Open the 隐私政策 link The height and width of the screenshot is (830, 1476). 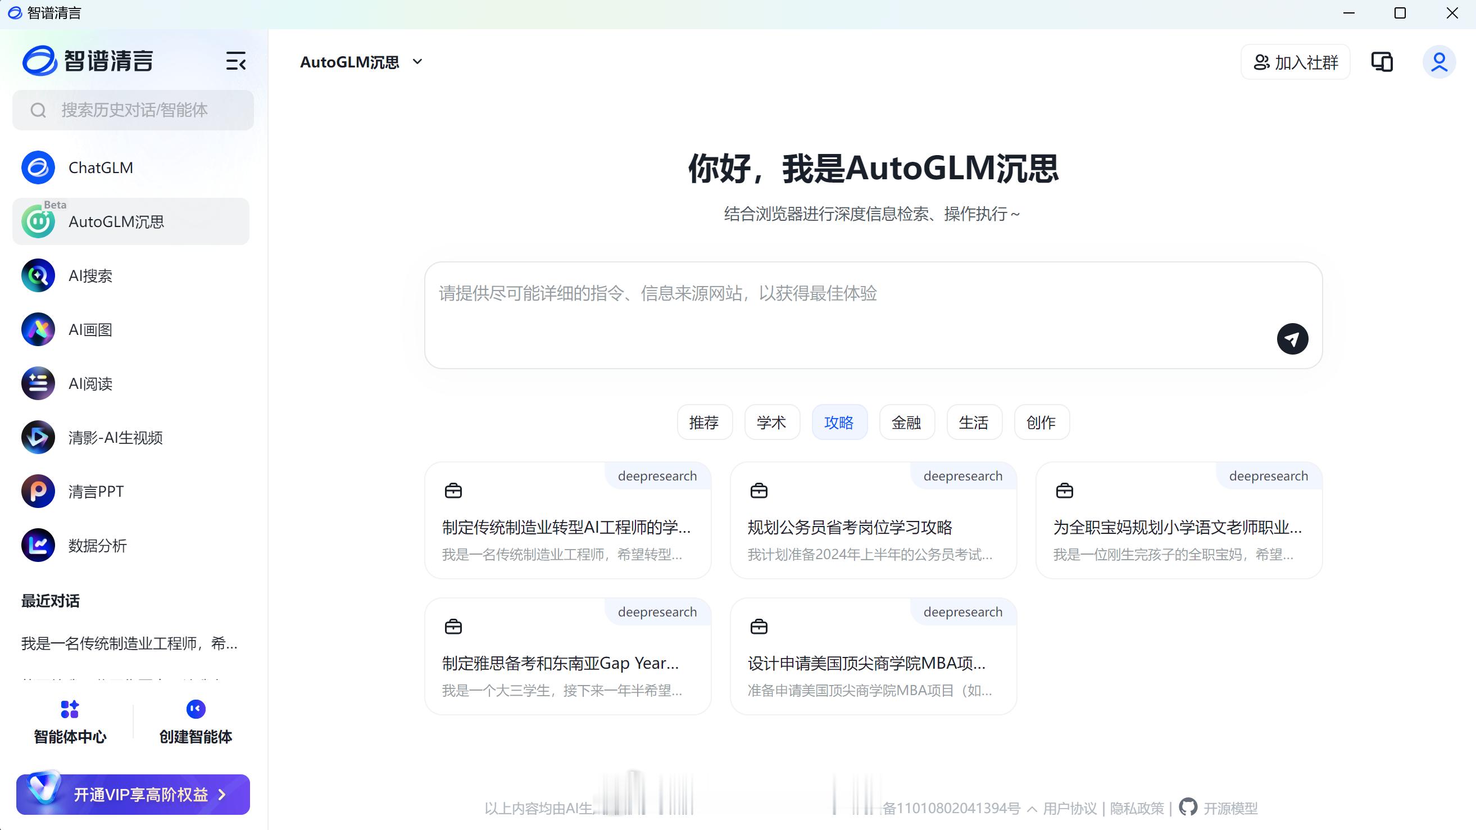[x=1137, y=808]
